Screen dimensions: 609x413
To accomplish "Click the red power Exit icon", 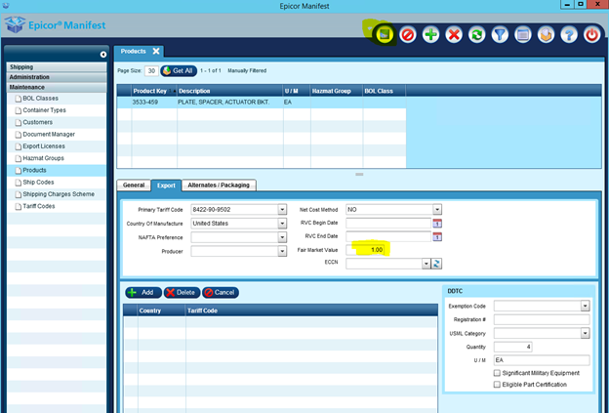I will [x=591, y=35].
